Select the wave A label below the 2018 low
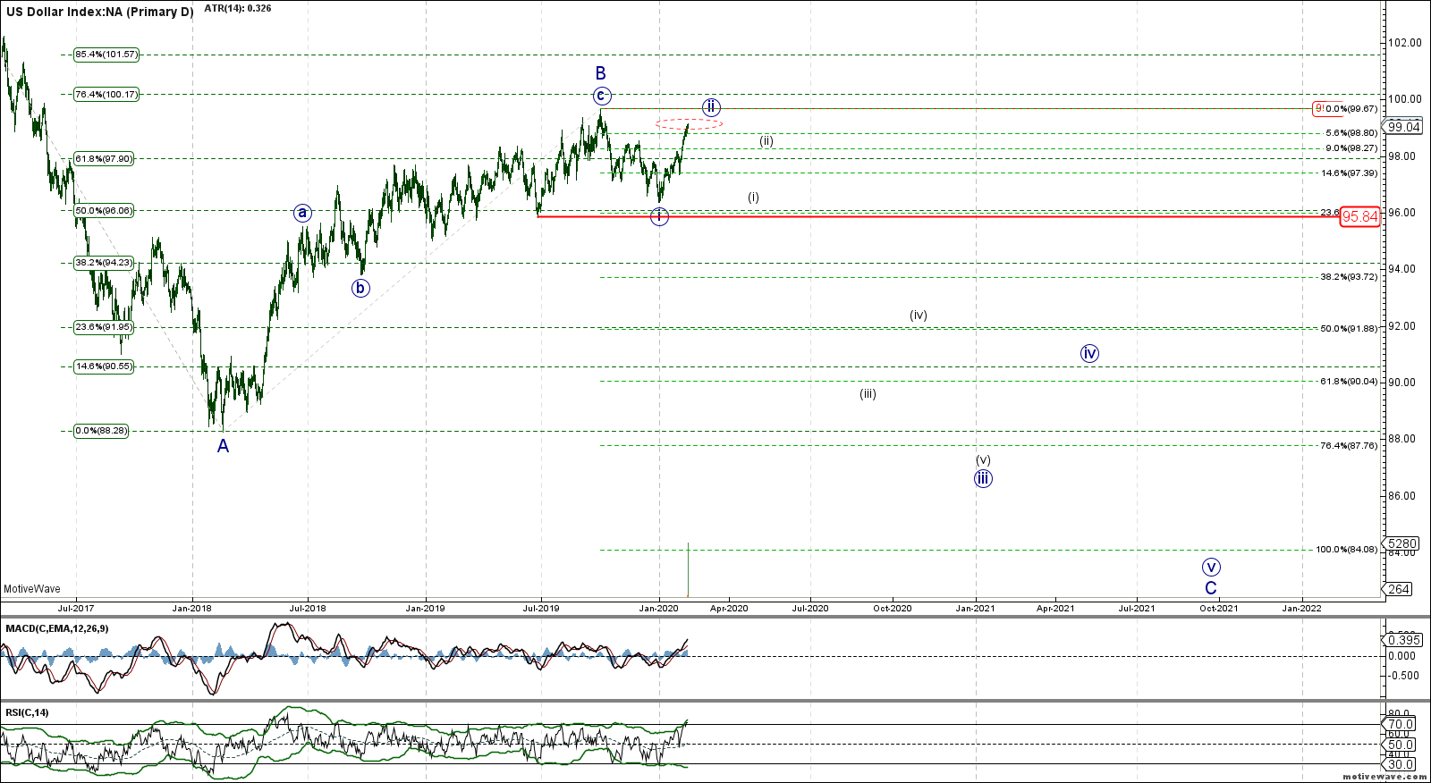1431x783 pixels. [223, 446]
